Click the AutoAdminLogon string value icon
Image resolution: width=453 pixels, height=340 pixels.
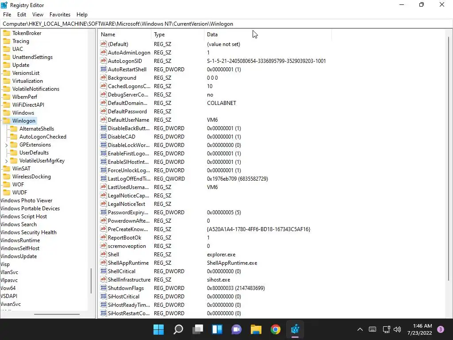[104, 52]
